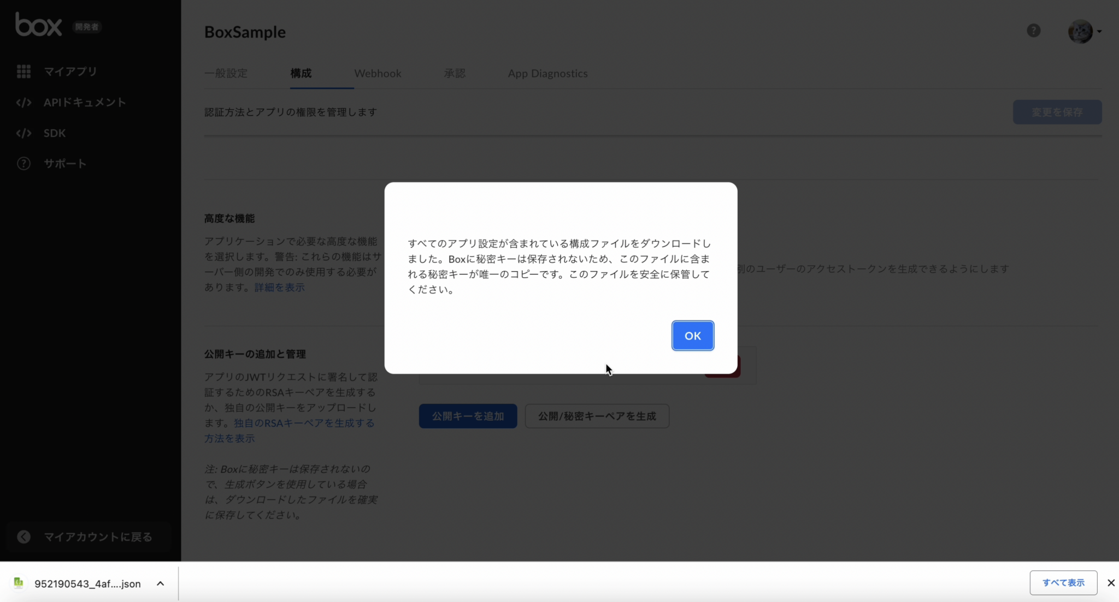The image size is (1119, 602).
Task: Click the profile avatar picture
Action: coord(1081,31)
